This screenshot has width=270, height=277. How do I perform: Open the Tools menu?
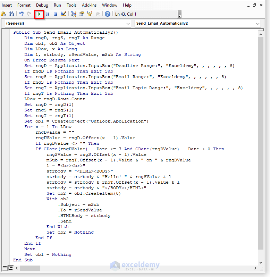pos(71,5)
